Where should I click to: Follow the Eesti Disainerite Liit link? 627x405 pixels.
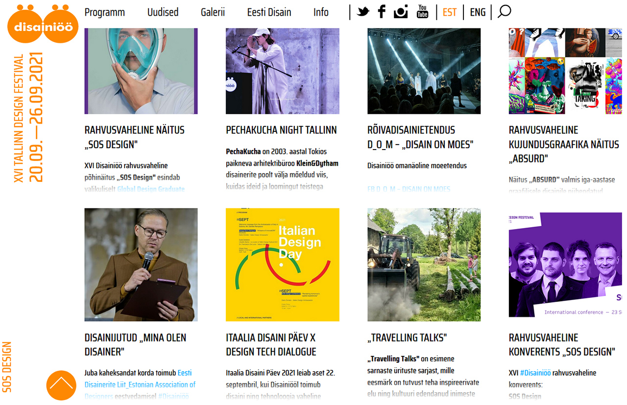tap(140, 379)
